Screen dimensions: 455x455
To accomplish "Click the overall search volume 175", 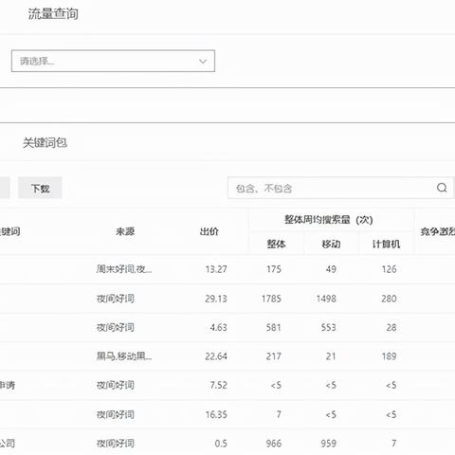I will [274, 269].
